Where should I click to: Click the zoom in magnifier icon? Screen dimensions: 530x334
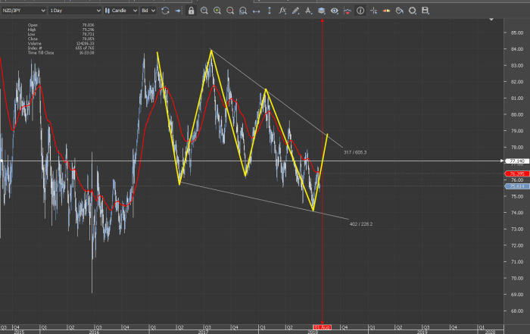(x=217, y=11)
